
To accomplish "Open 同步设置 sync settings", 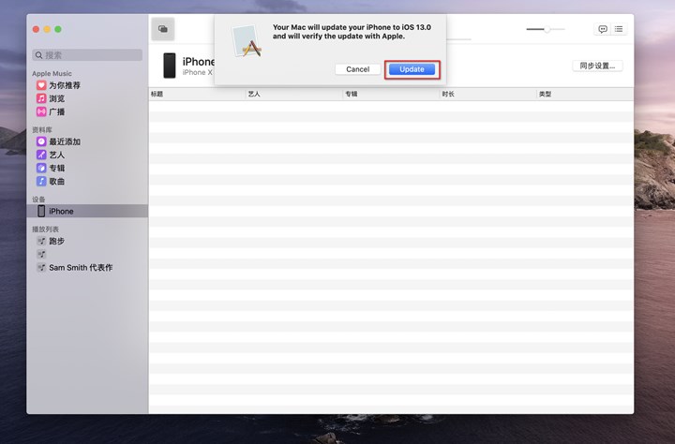I will pos(597,66).
